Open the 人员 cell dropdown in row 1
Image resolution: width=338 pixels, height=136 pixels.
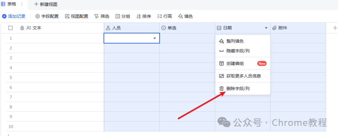tap(154, 38)
